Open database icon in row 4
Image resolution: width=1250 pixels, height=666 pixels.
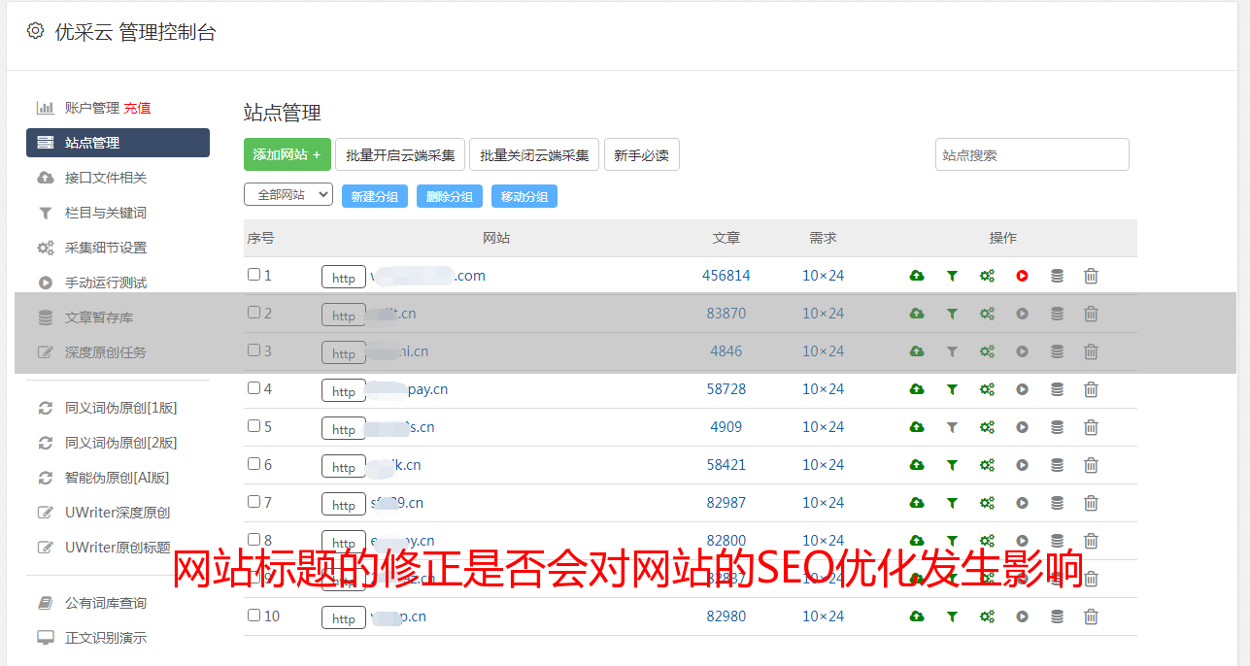pos(1057,389)
